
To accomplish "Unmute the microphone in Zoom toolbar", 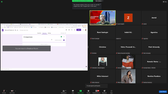I will (4, 91).
